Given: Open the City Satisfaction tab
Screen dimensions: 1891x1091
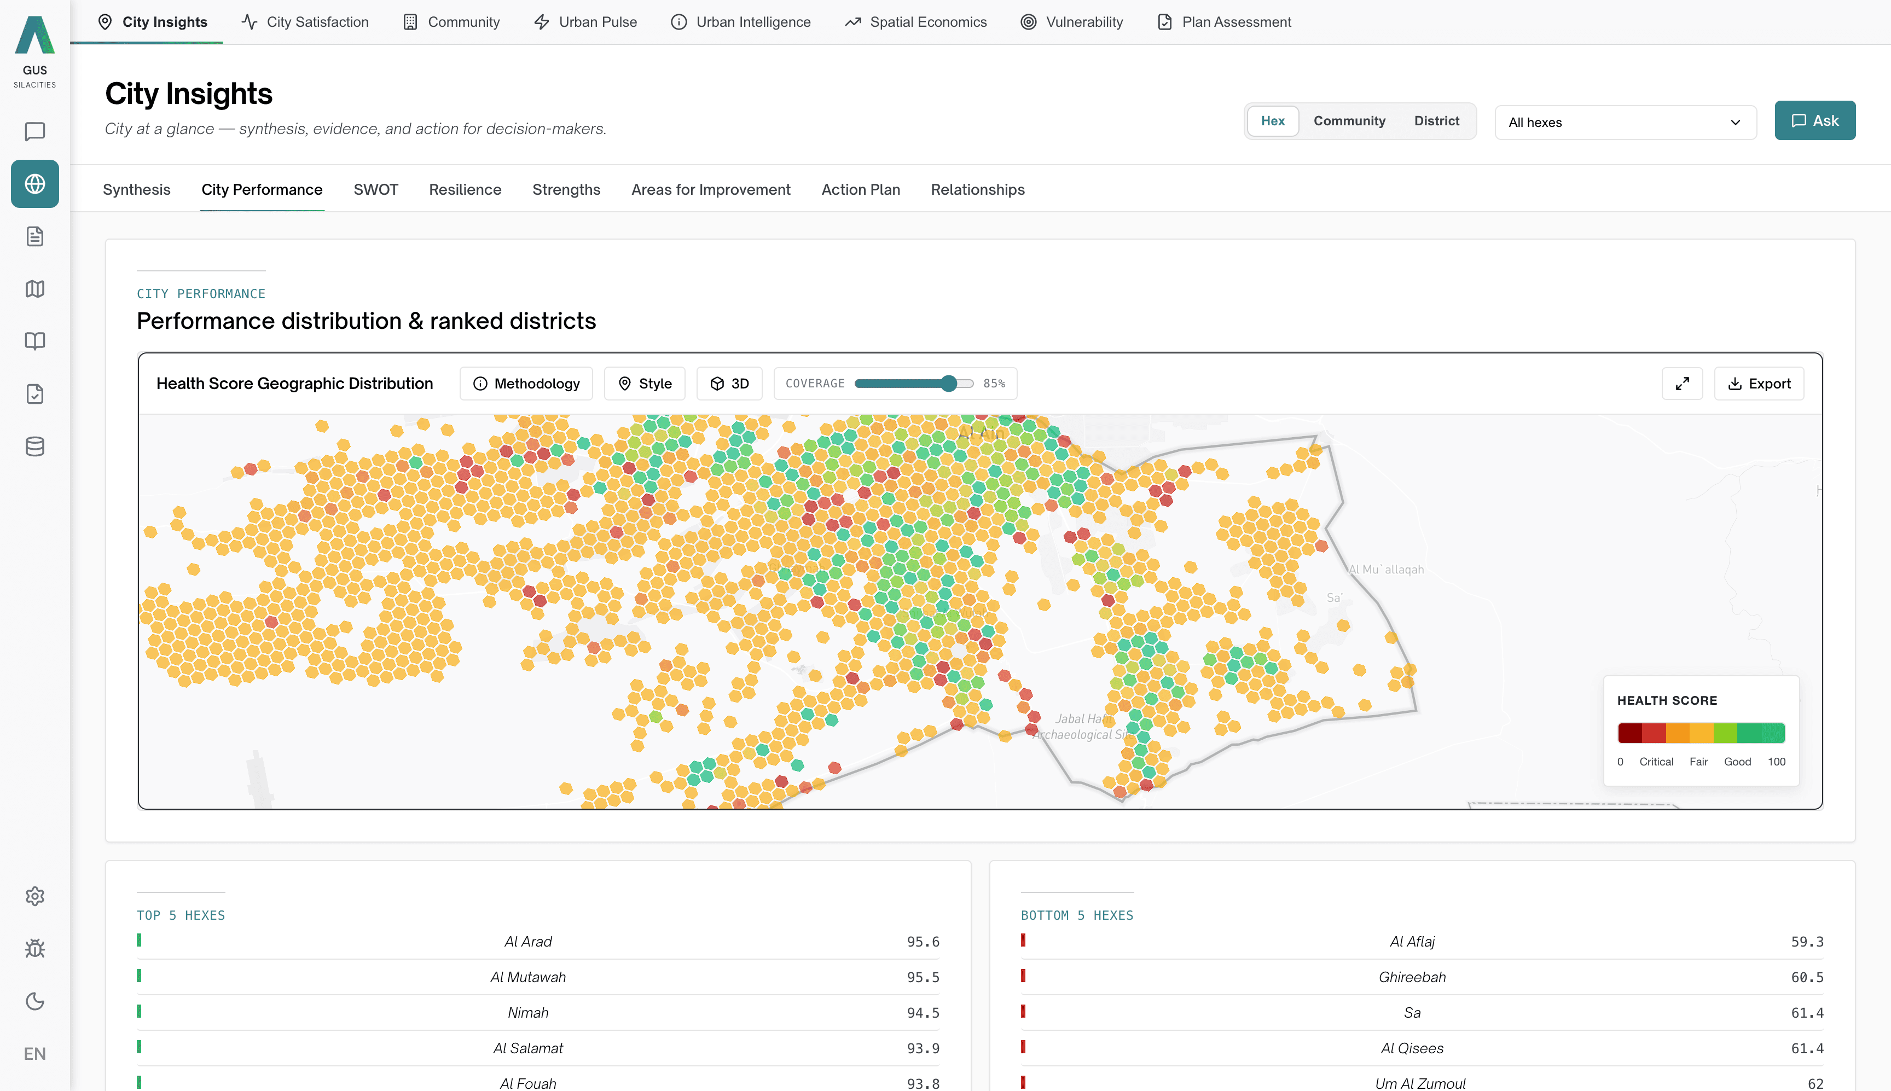Looking at the screenshot, I should [305, 22].
